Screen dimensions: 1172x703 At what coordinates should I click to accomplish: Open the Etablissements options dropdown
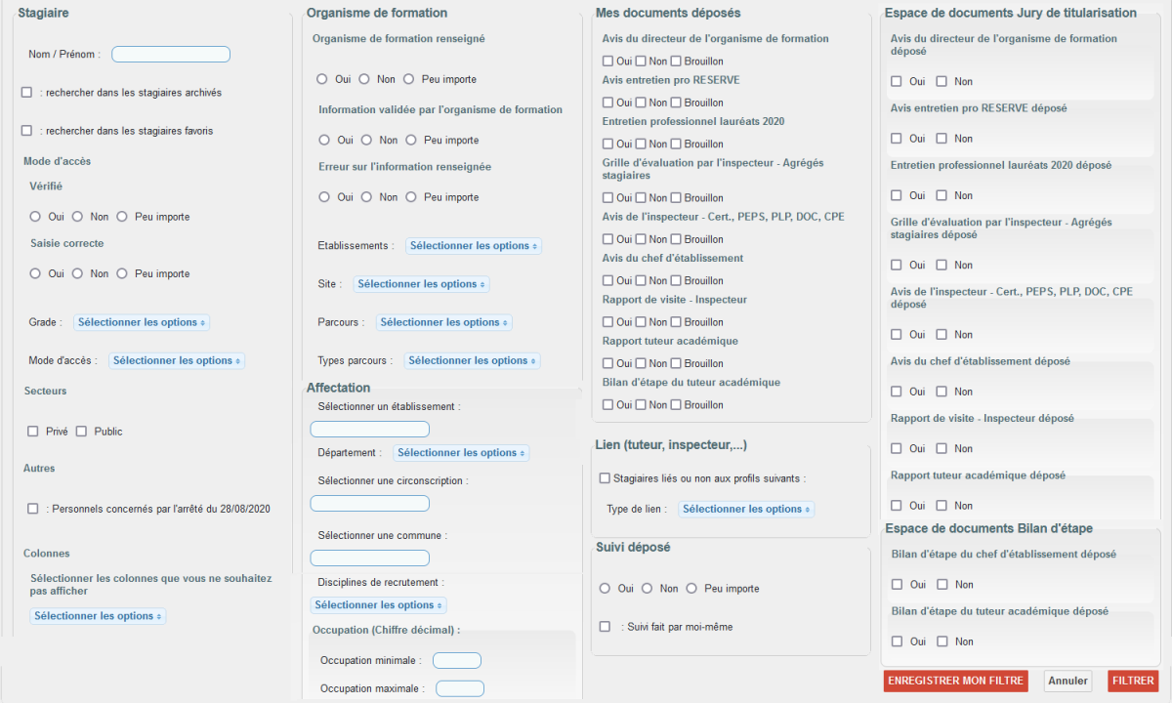pyautogui.click(x=474, y=246)
